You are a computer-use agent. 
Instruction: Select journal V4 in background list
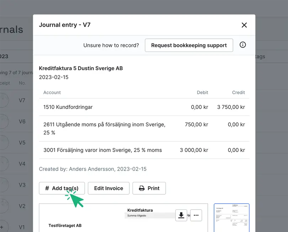(x=22, y=164)
